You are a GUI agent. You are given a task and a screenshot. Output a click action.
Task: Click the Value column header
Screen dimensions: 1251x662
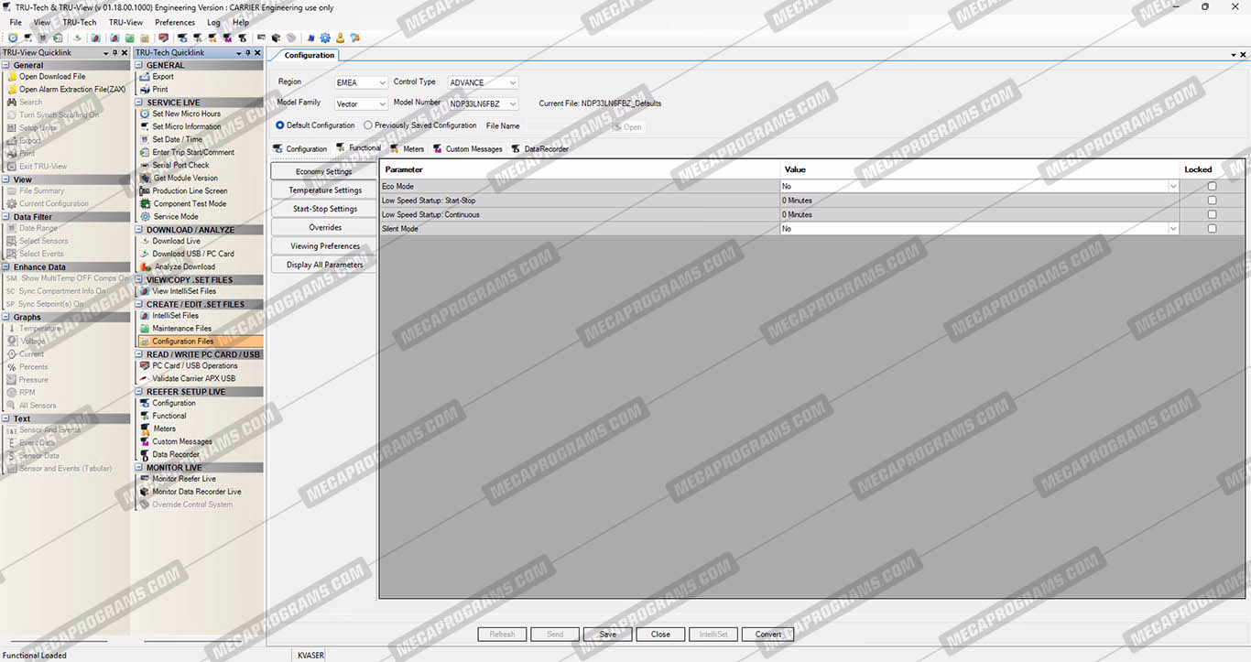click(x=980, y=169)
